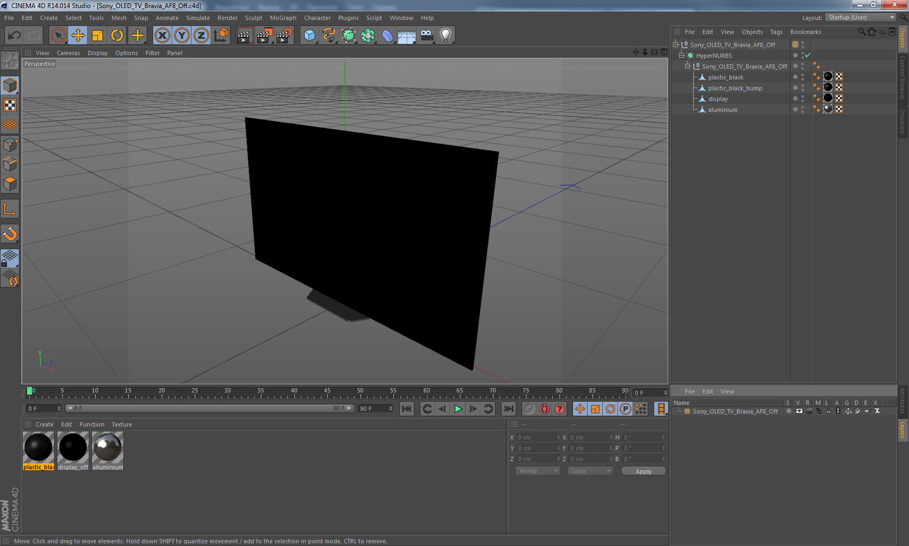Click the Undo arrow icon
This screenshot has height=546, width=909.
pyautogui.click(x=15, y=36)
